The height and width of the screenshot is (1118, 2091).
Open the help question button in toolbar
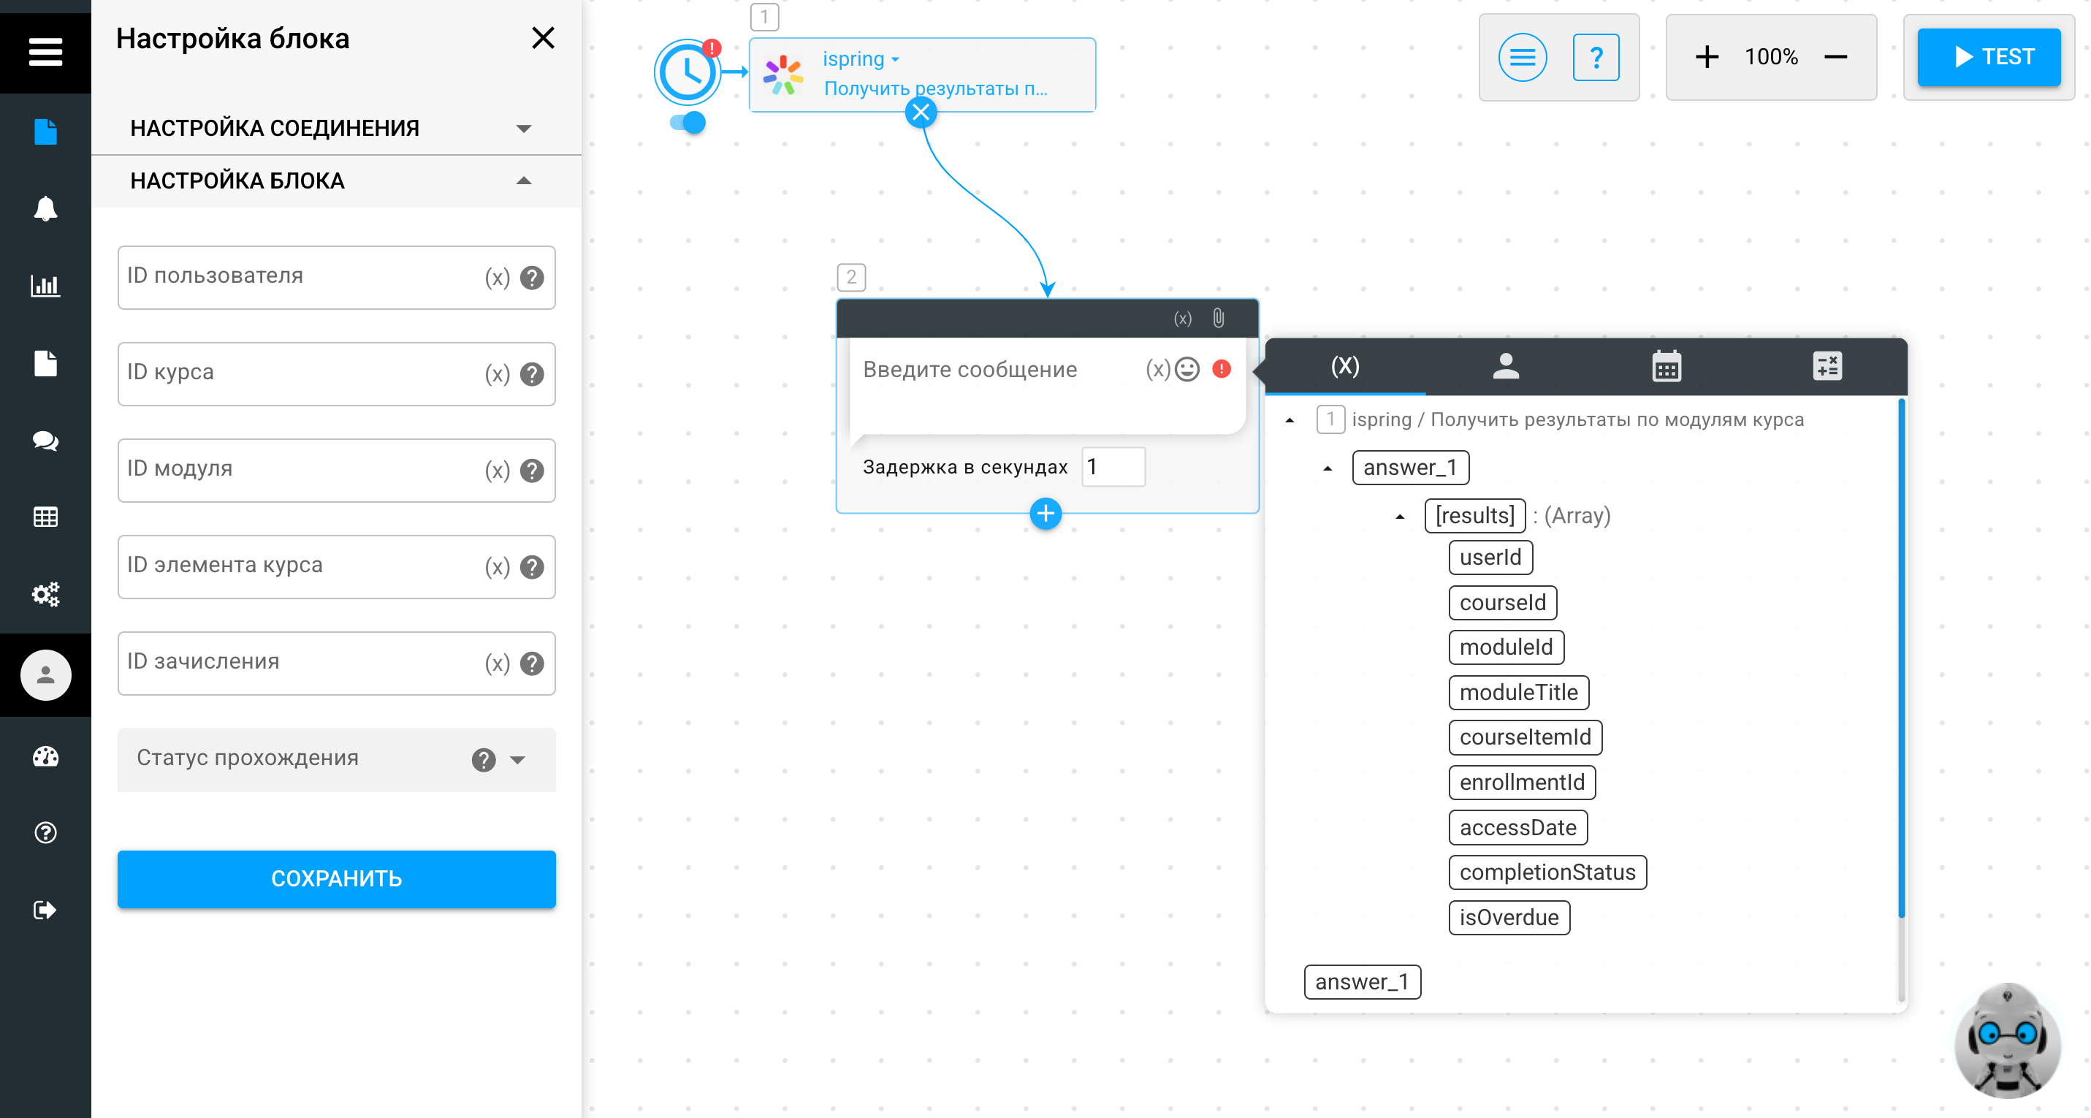pyautogui.click(x=1596, y=58)
